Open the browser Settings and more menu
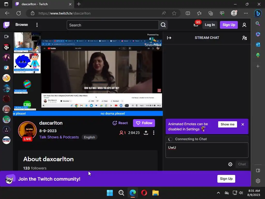The image size is (265, 199). tap(246, 13)
